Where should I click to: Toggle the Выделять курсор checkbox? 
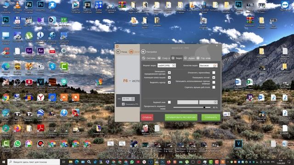pyautogui.click(x=170, y=82)
